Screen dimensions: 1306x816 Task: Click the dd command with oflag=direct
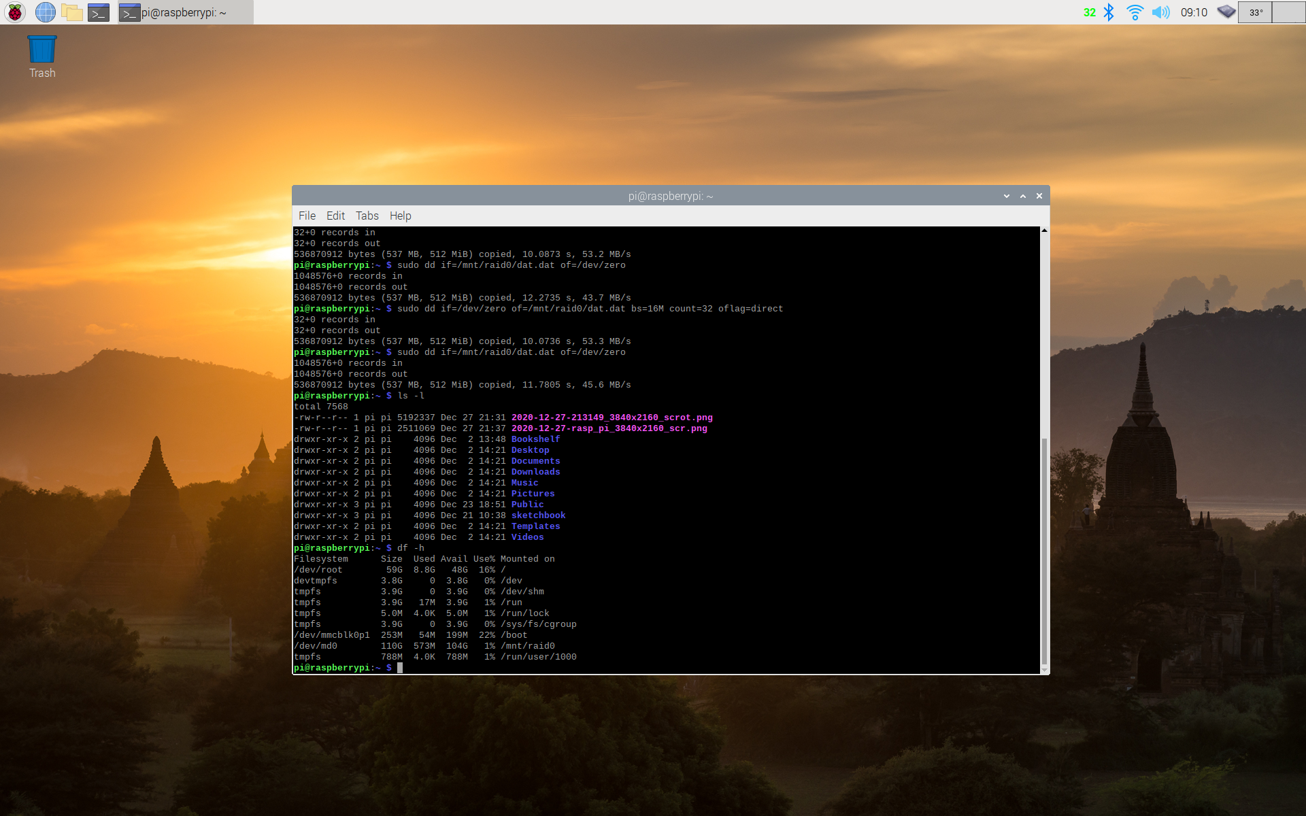[x=590, y=309]
